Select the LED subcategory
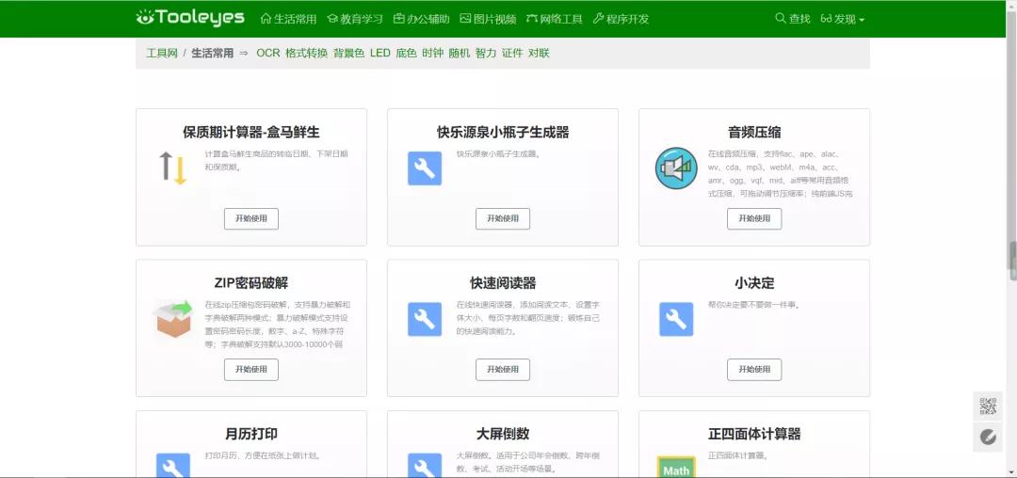The height and width of the screenshot is (478, 1017). [x=380, y=53]
